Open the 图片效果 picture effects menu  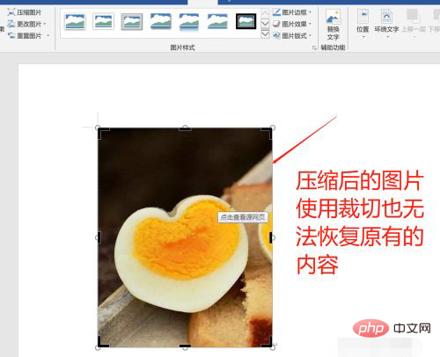click(x=292, y=24)
